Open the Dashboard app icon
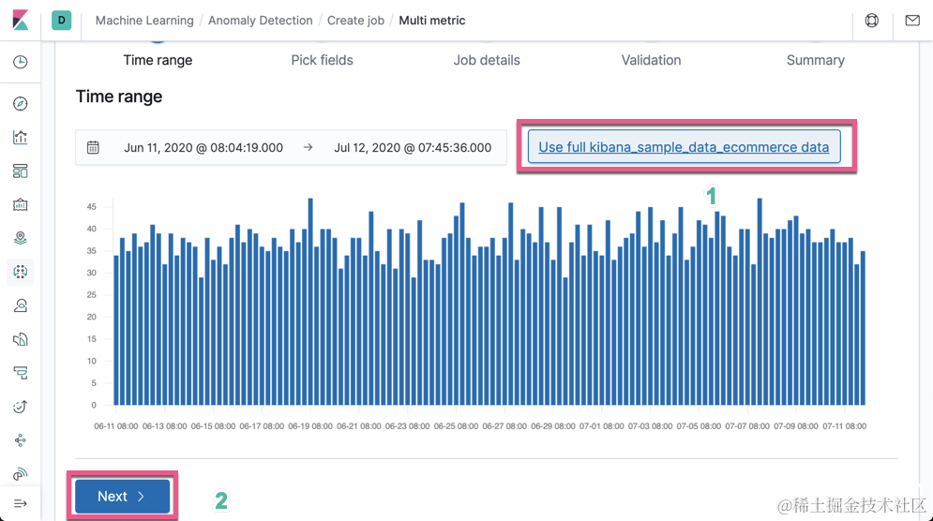The height and width of the screenshot is (521, 933). pyautogui.click(x=21, y=171)
